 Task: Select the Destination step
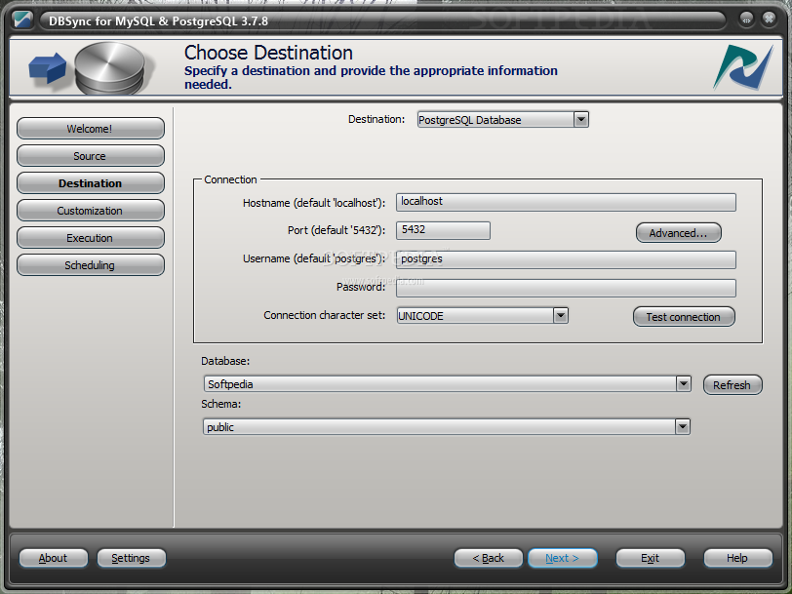90,183
